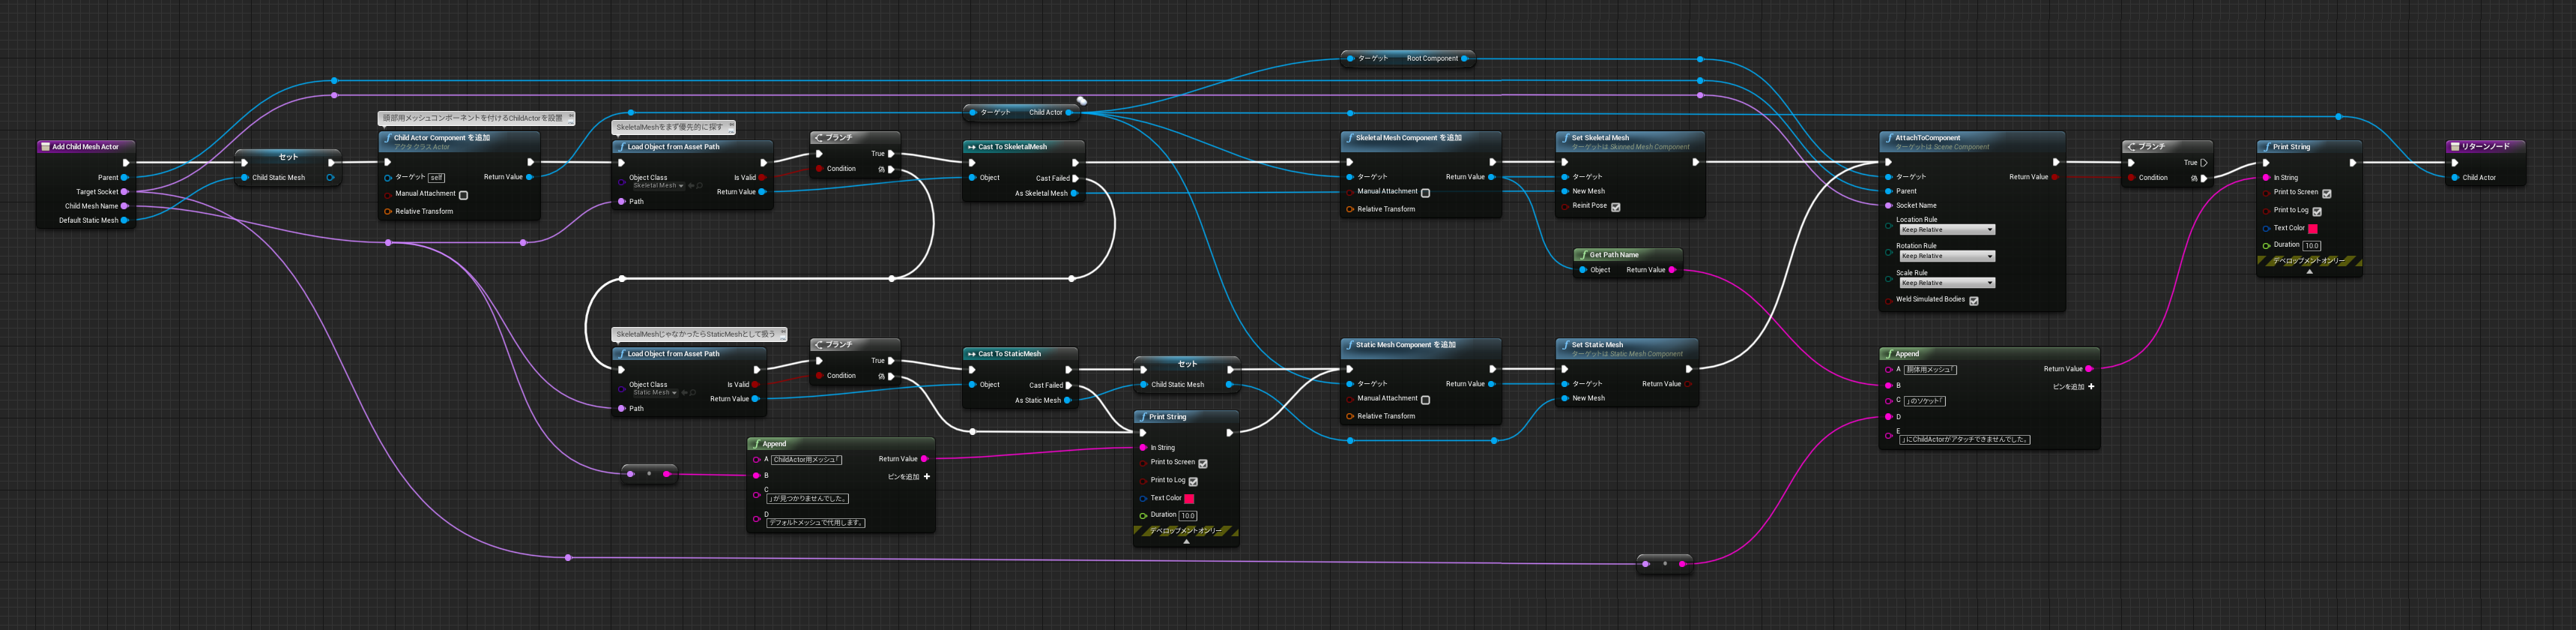
Task: Toggle Manual Attachment on Skeletal Mesh Component node
Action: [x=1425, y=193]
